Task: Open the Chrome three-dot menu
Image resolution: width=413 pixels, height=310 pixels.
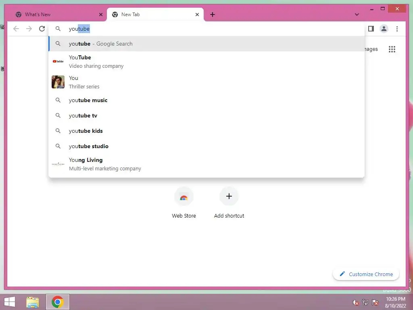Action: pos(397,29)
